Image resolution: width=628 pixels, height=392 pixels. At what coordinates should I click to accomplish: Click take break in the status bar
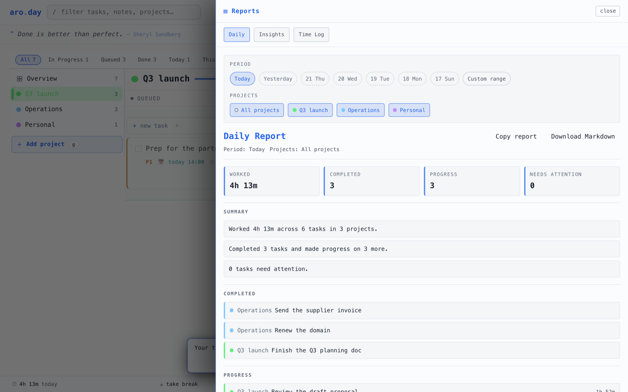pyautogui.click(x=179, y=384)
